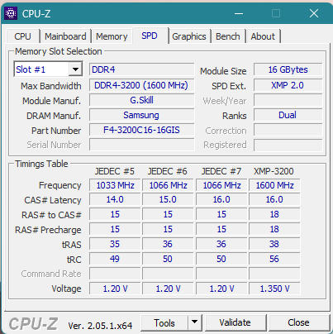This screenshot has height=334, width=333.
Task: Minimize the CPU-Z window
Action: coord(239,13)
